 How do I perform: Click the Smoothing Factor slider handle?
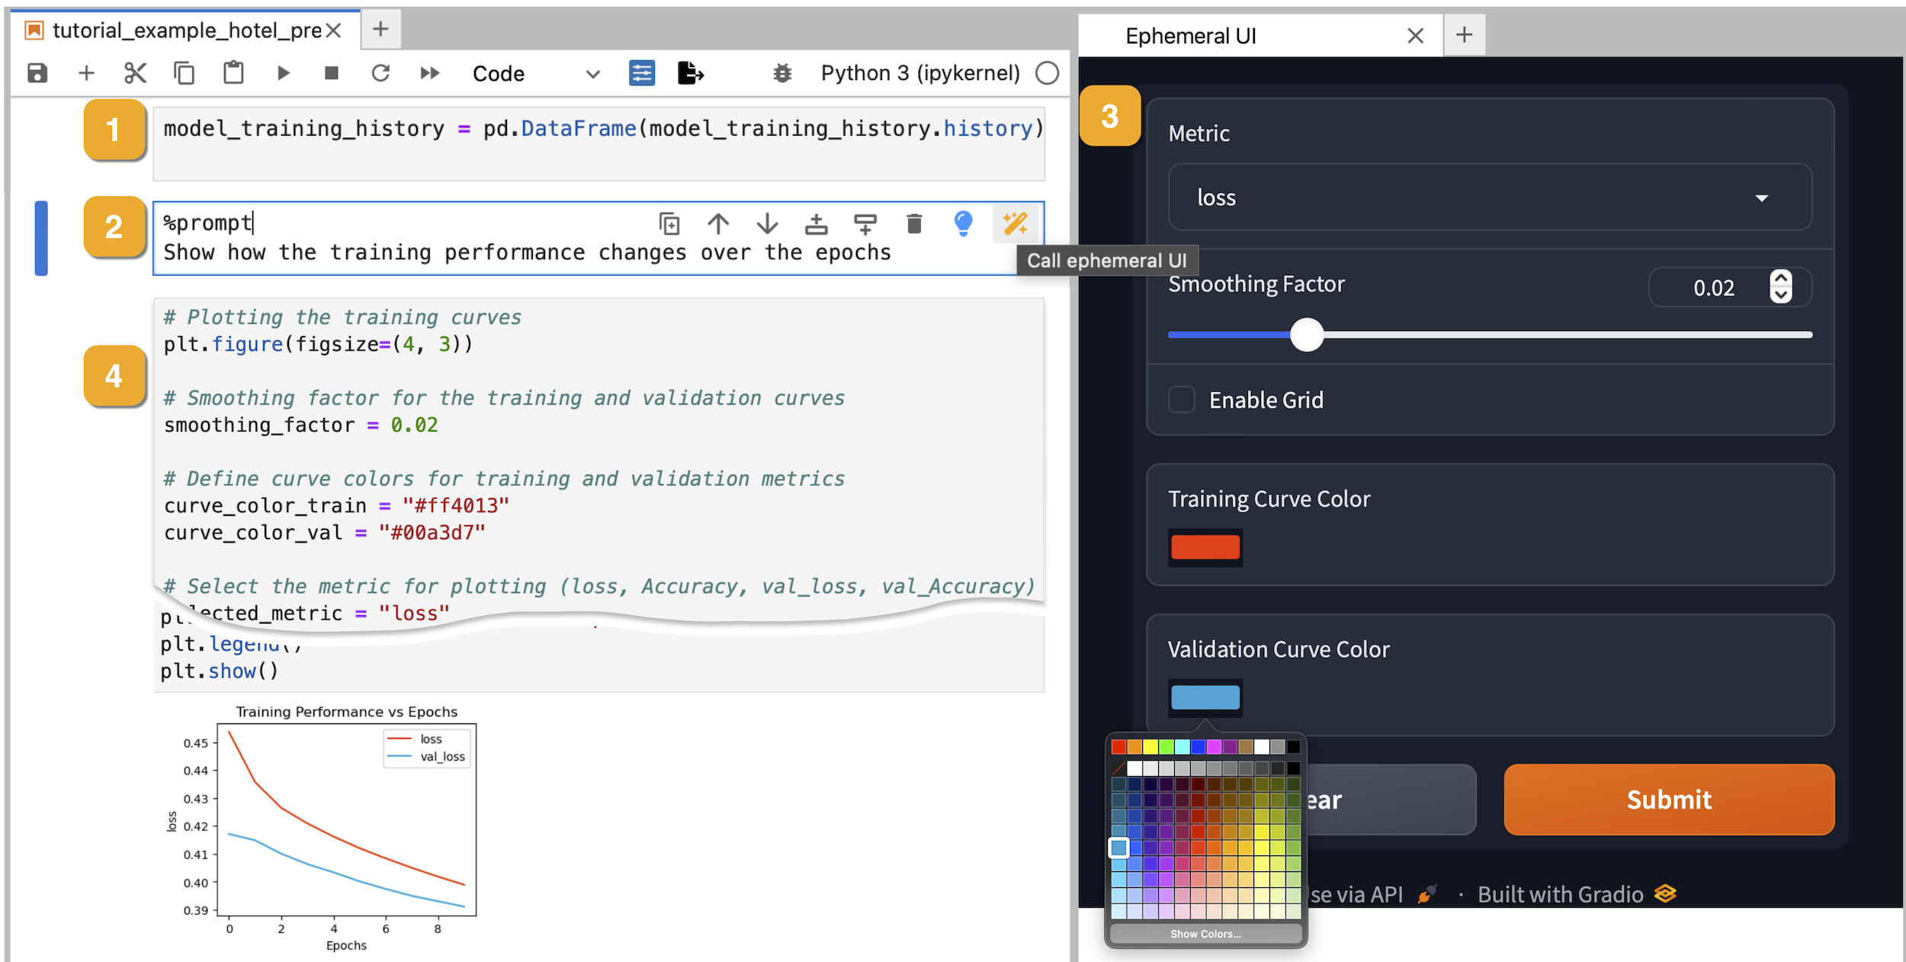pyautogui.click(x=1307, y=335)
